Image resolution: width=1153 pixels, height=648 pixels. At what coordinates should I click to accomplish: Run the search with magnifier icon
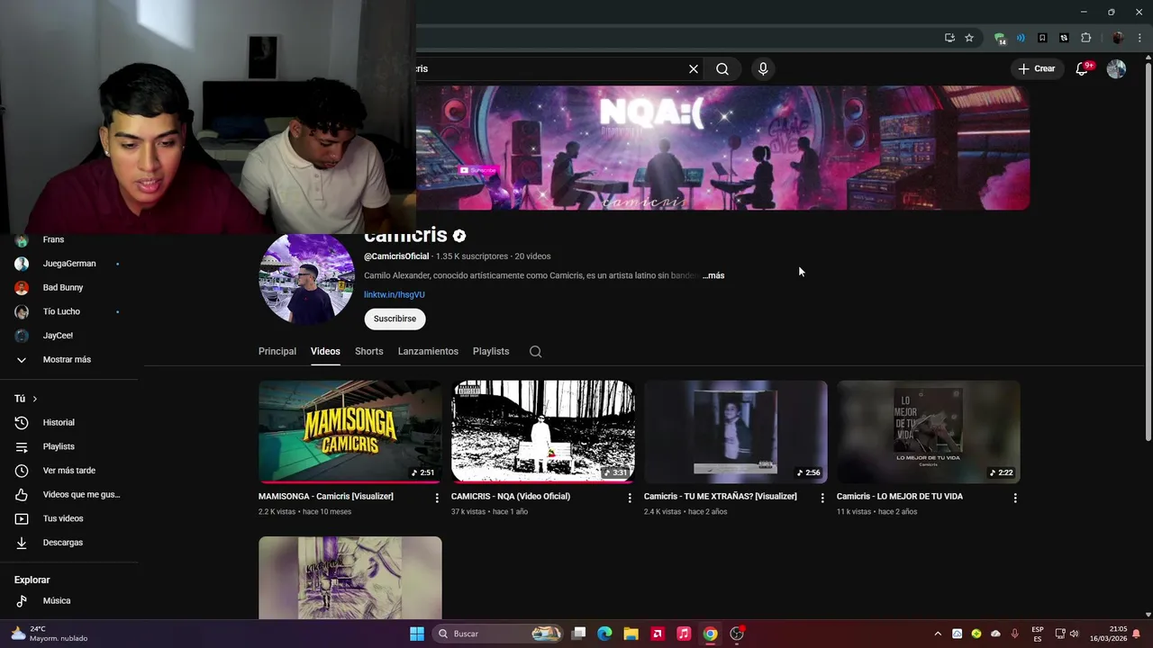(722, 68)
